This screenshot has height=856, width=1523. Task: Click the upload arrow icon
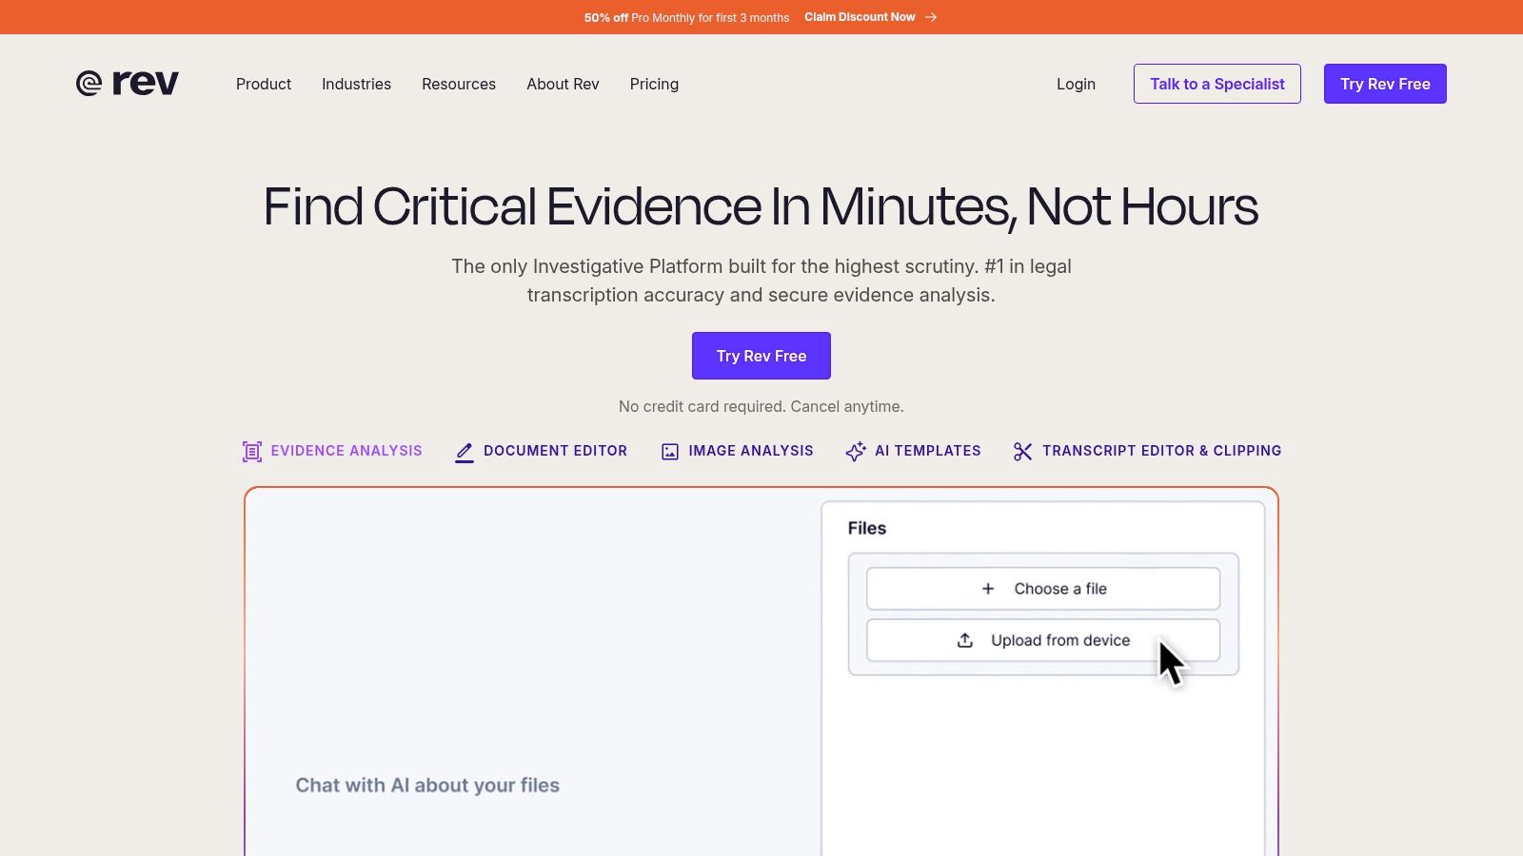(965, 640)
